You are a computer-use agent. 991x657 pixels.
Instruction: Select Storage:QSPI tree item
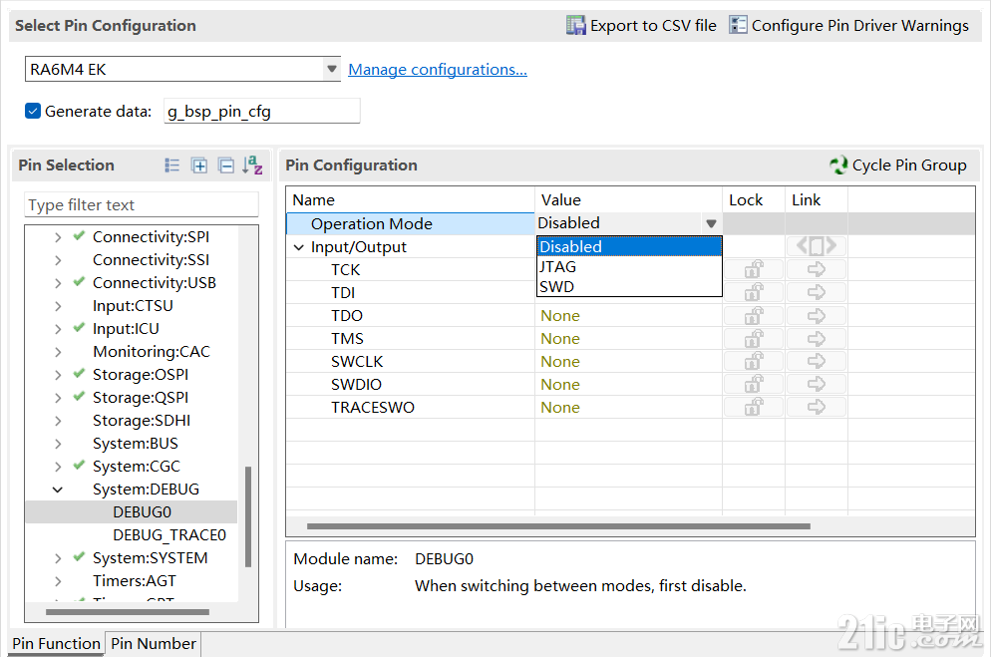(x=141, y=398)
